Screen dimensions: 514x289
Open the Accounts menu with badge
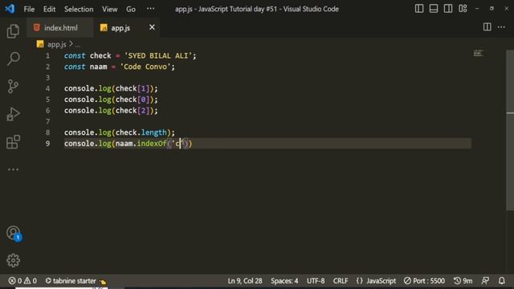(14, 234)
